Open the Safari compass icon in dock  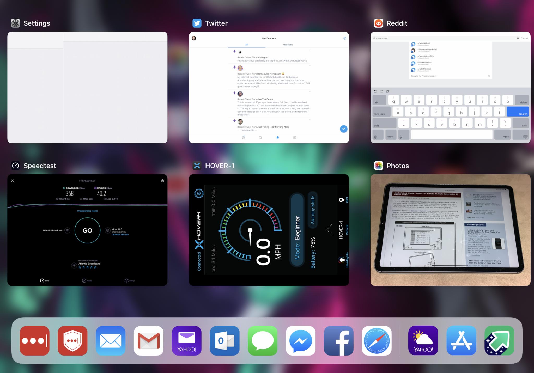pyautogui.click(x=377, y=340)
